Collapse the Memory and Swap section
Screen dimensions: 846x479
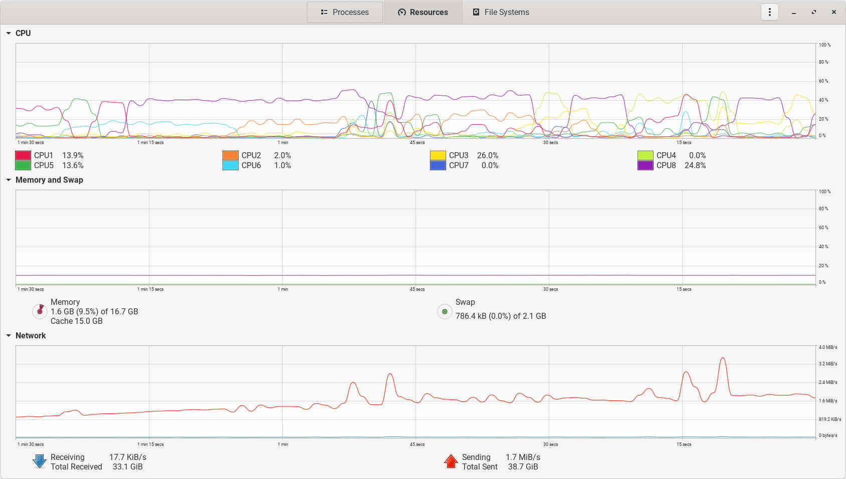click(x=9, y=180)
